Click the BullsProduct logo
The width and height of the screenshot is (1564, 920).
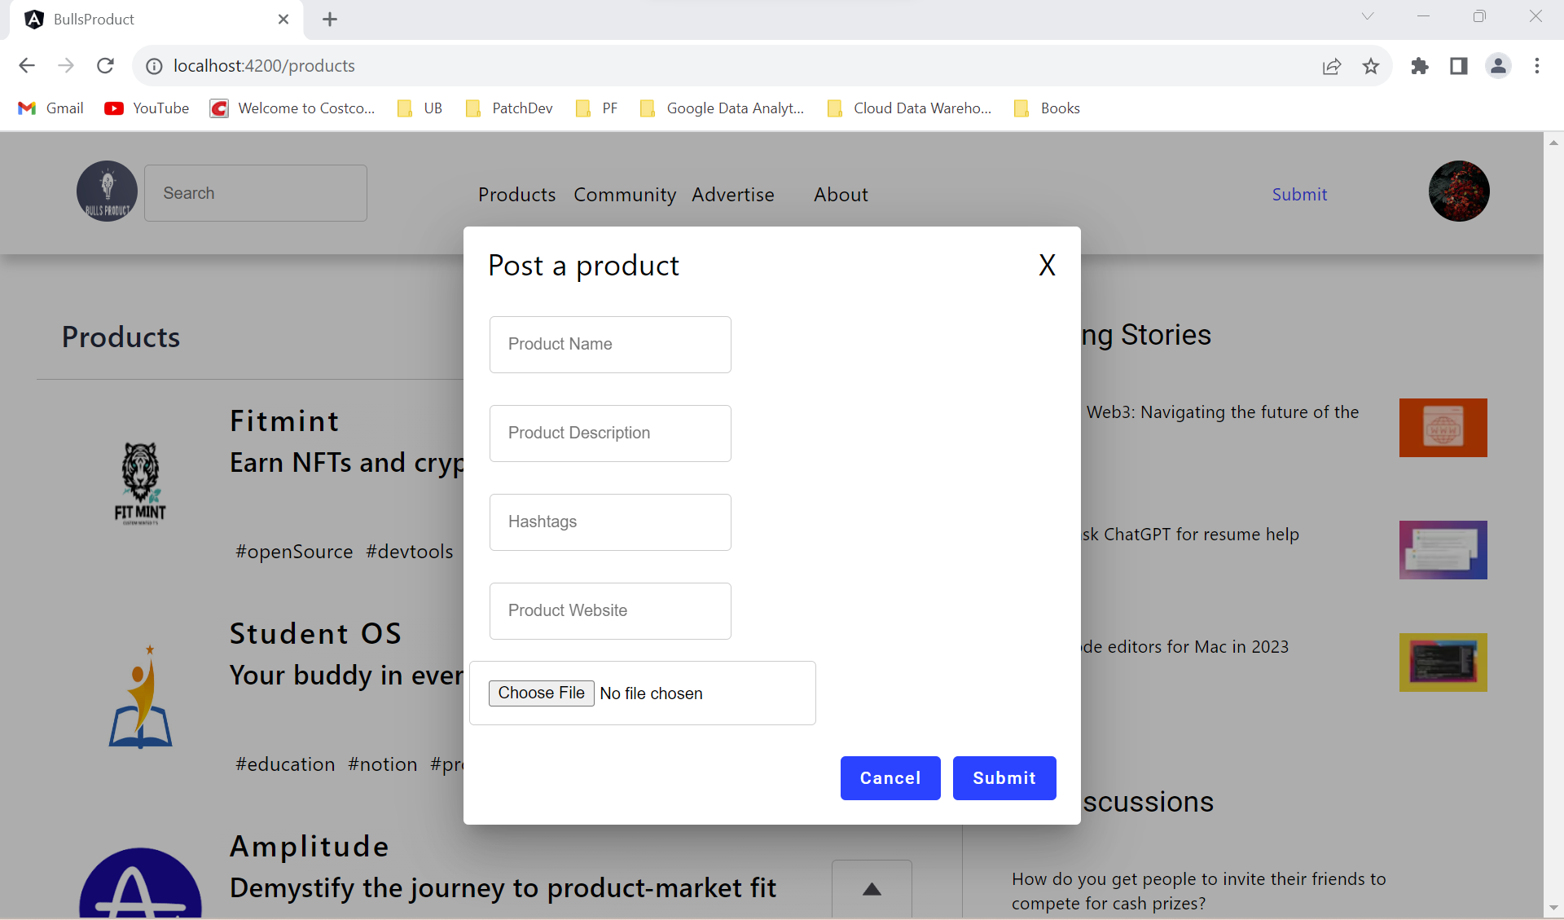click(106, 191)
